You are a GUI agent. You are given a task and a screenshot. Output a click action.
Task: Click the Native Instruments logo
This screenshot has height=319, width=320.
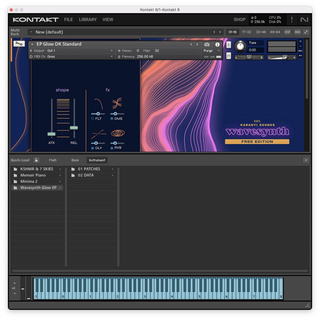(304, 20)
